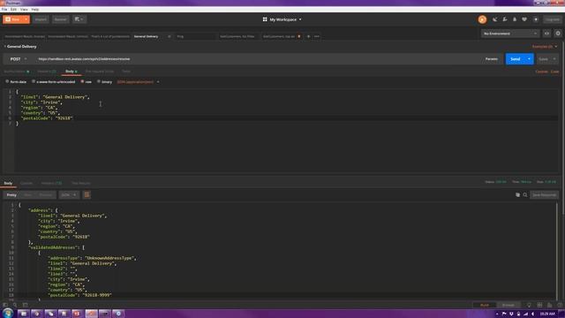This screenshot has width=565, height=318.
Task: Open the Examples dropdown
Action: 545,47
